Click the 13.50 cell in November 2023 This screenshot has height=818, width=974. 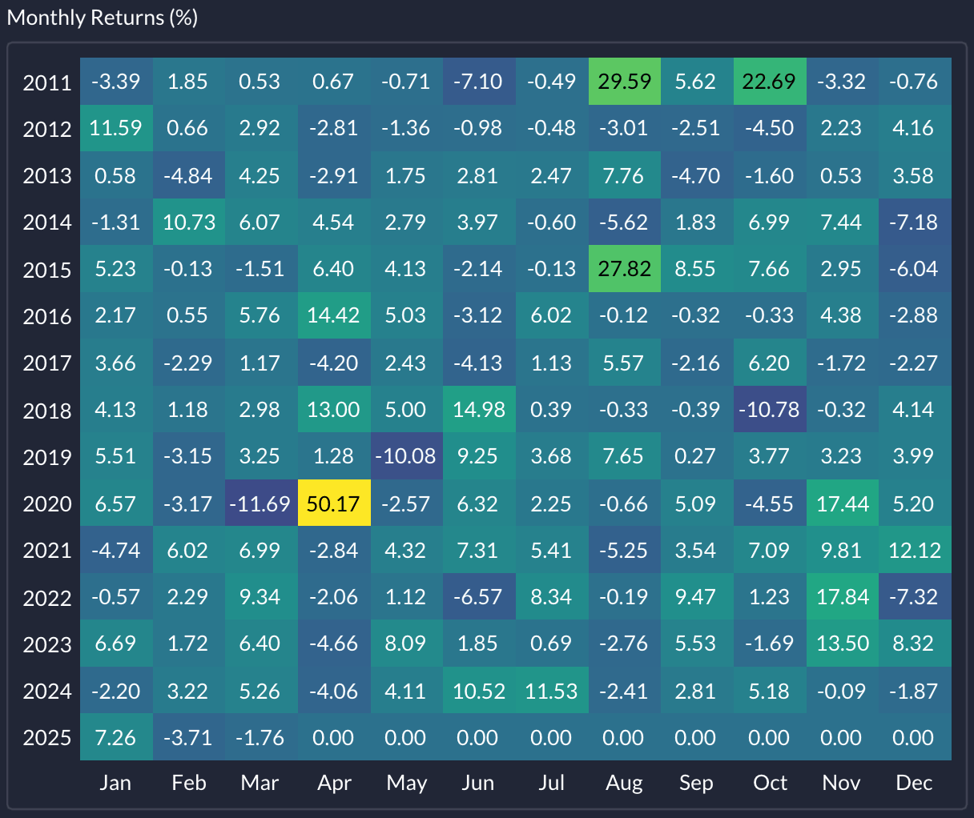pyautogui.click(x=842, y=644)
